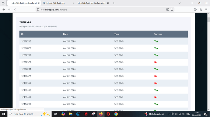Select task ID 12460677

(x=26, y=76)
